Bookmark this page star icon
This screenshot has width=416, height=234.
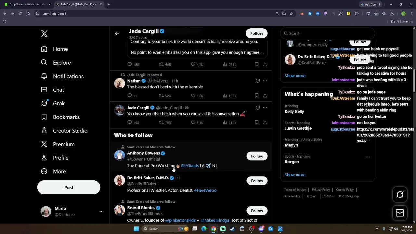[x=291, y=14]
